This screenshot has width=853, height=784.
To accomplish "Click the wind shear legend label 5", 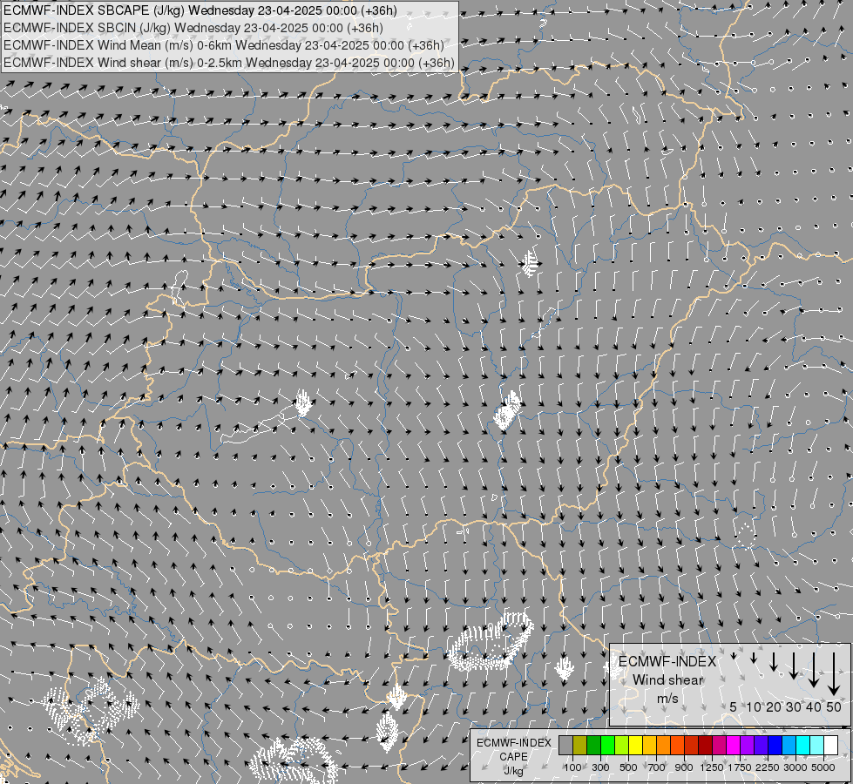I will [x=734, y=706].
